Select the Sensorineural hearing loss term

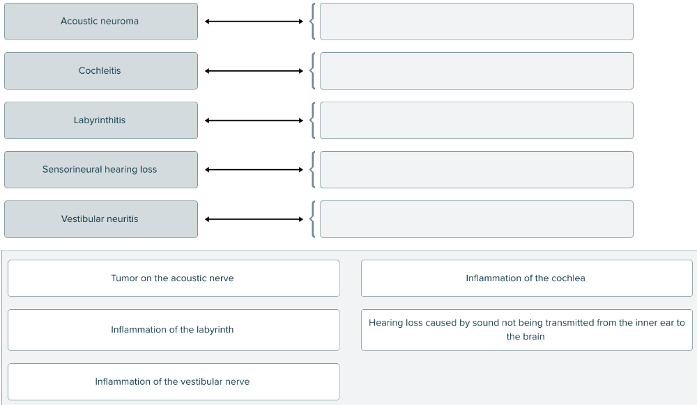[100, 170]
